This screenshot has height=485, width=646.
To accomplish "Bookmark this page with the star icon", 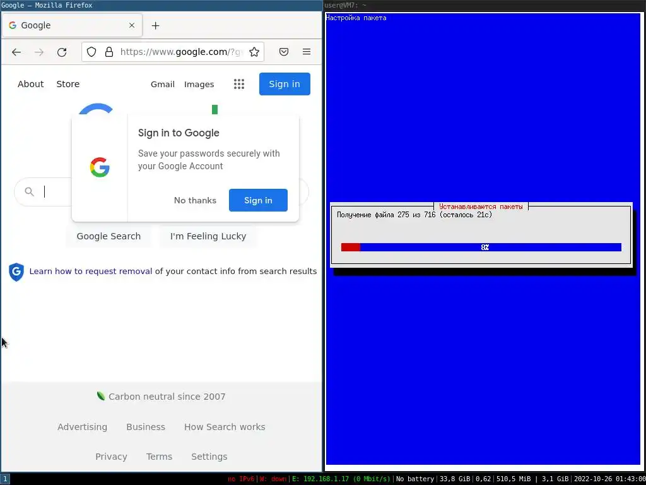I will (254, 52).
